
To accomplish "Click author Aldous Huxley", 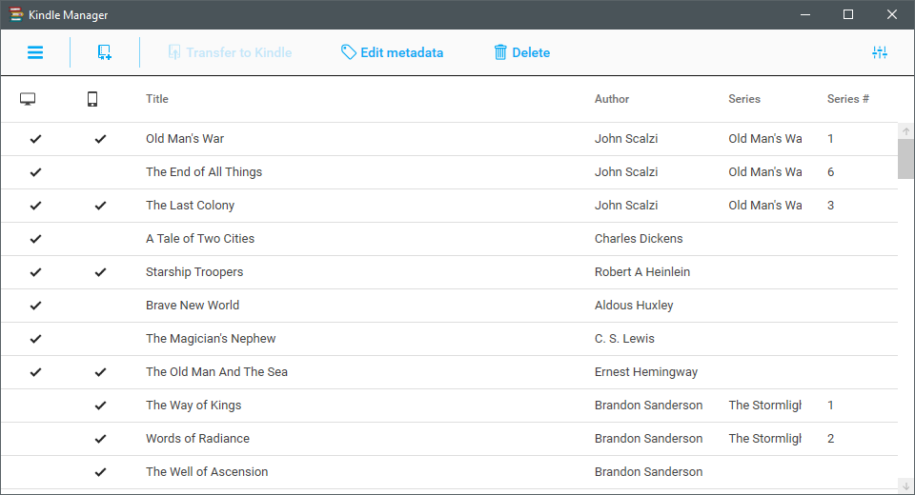I will [x=634, y=305].
